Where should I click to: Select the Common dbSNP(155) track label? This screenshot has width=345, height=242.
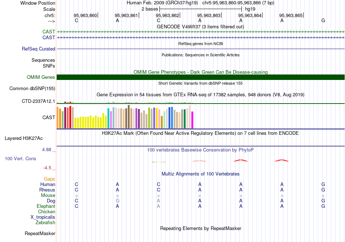click(32, 88)
